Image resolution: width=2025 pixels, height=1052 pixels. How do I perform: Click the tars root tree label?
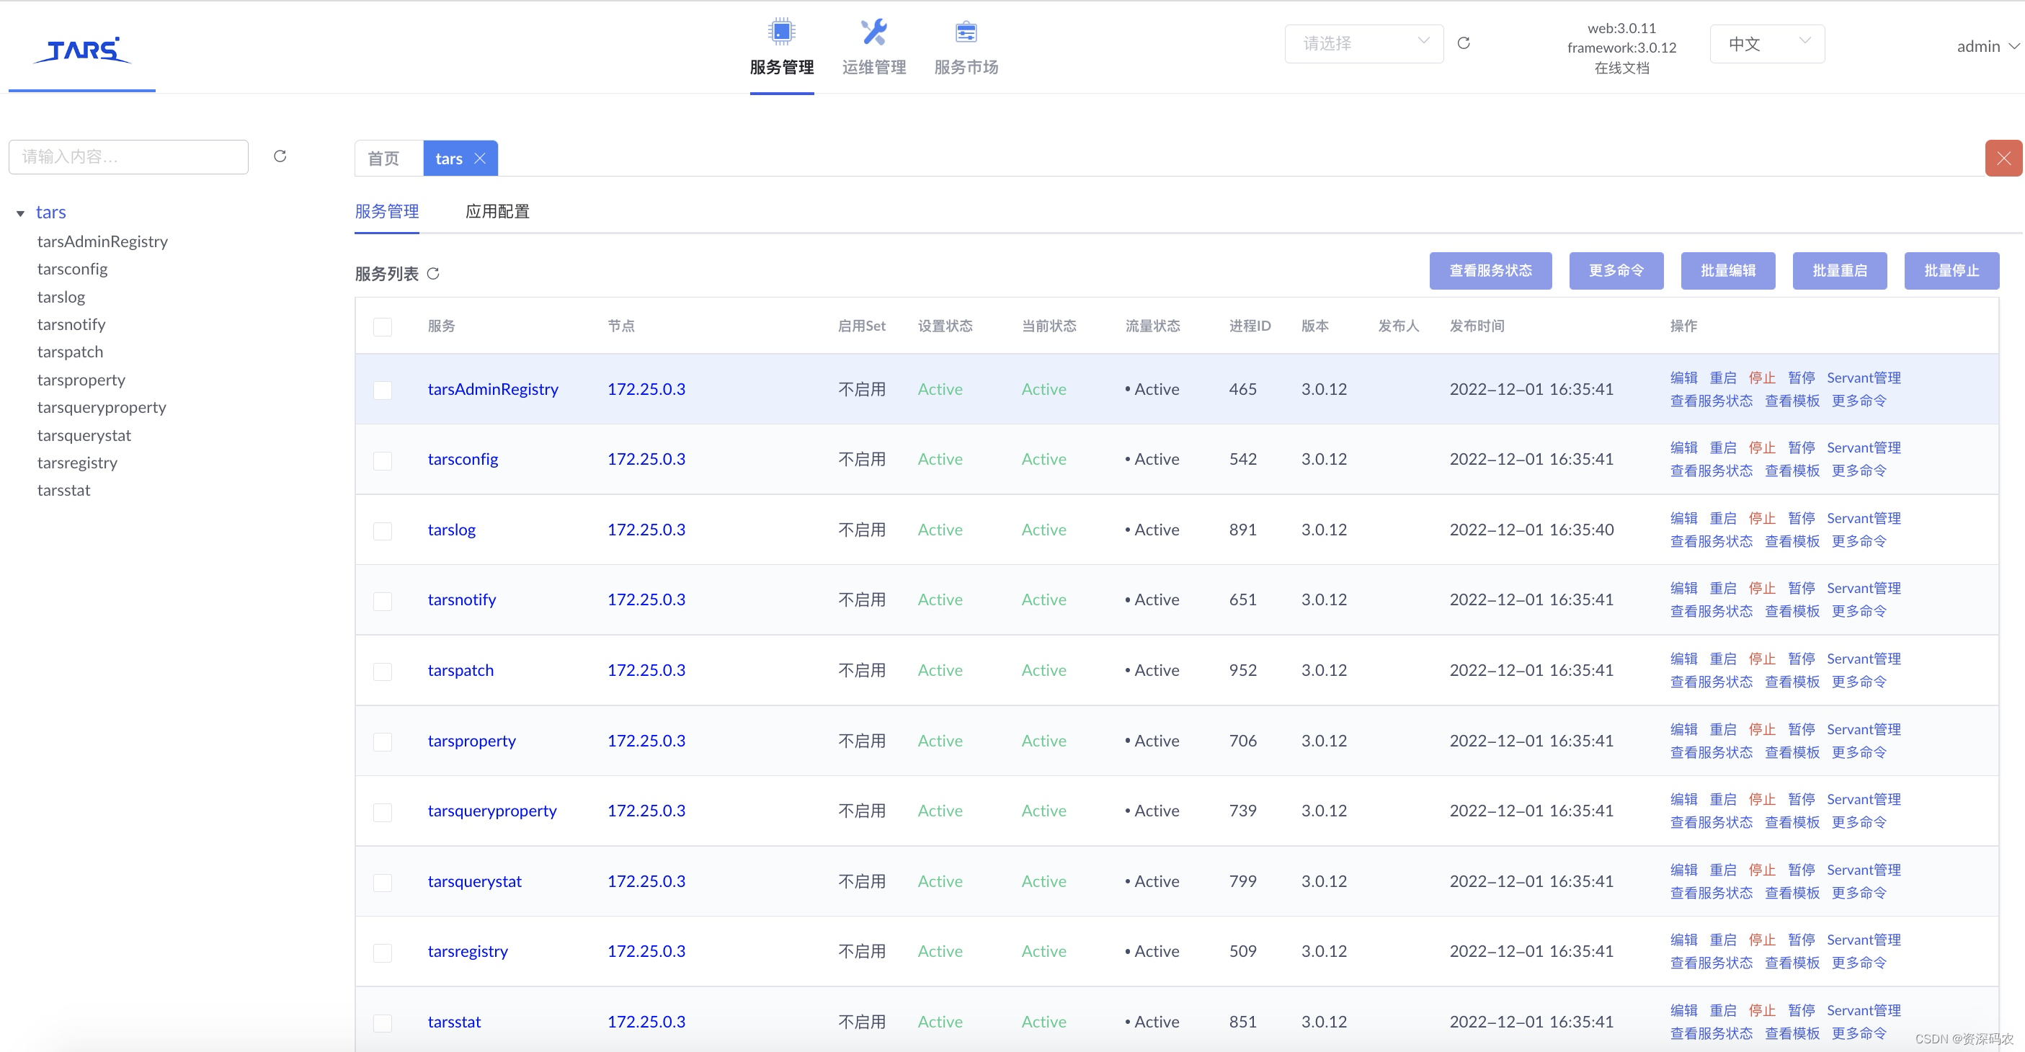tap(50, 213)
